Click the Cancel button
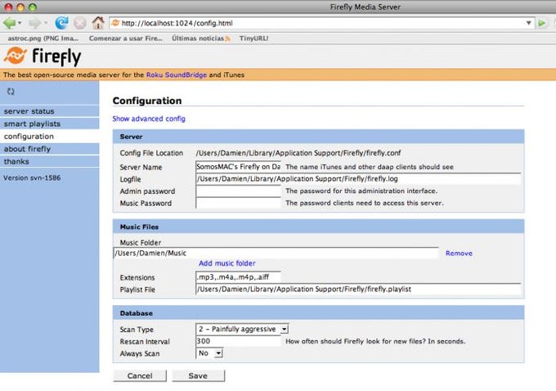The width and height of the screenshot is (556, 391). tap(140, 375)
